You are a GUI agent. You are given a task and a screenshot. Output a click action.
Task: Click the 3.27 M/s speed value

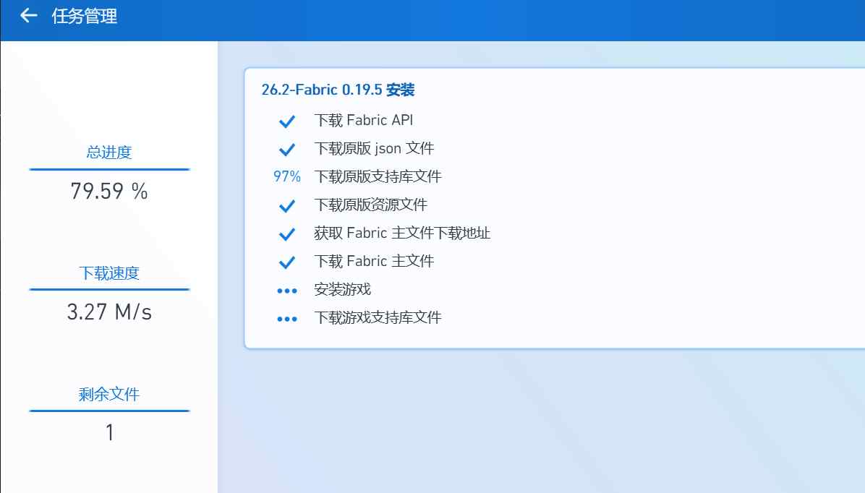click(109, 312)
